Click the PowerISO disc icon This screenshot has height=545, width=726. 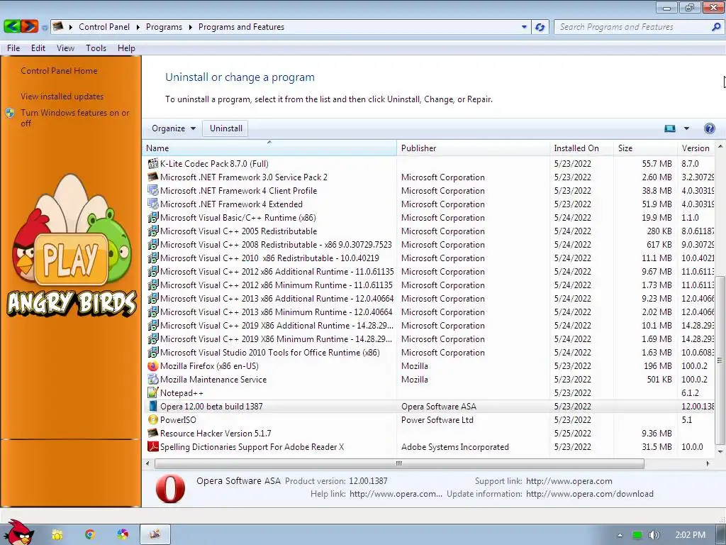[153, 420]
